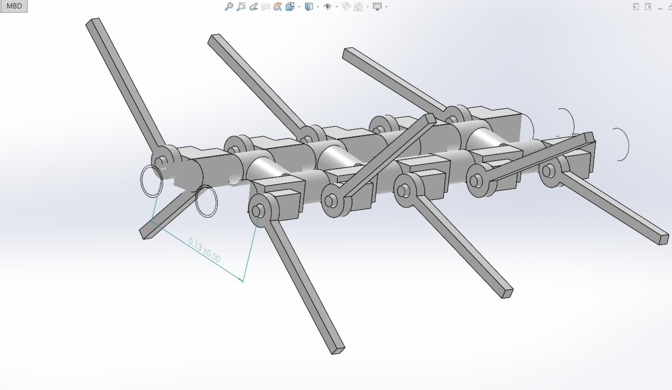
Task: Open the Hide/Show Items dropdown arrow
Action: click(336, 7)
